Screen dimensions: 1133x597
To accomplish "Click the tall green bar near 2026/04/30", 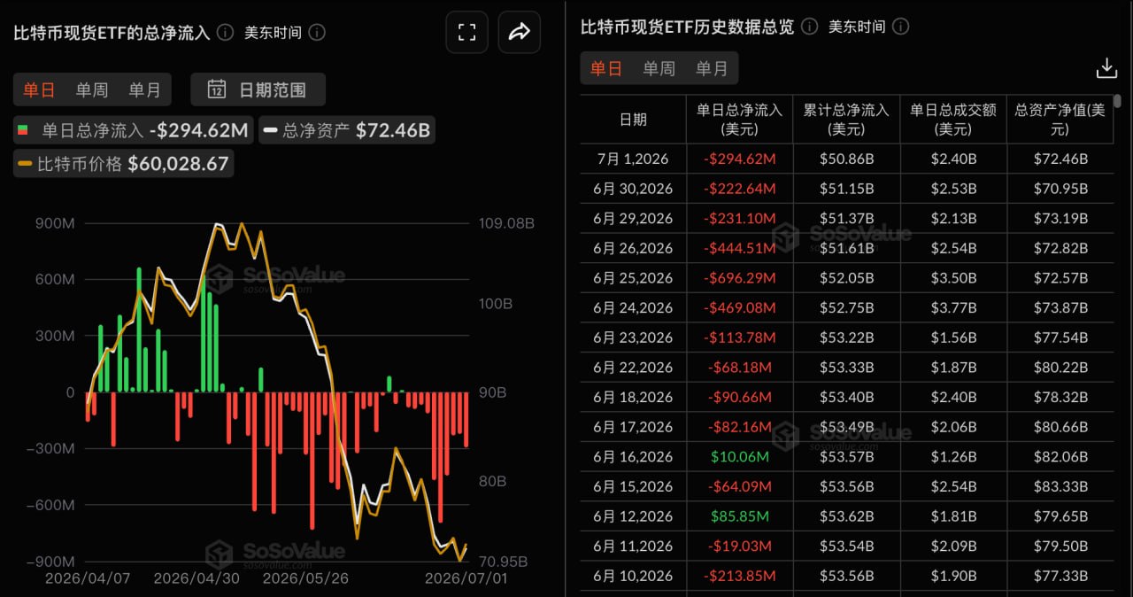I will coord(202,332).
